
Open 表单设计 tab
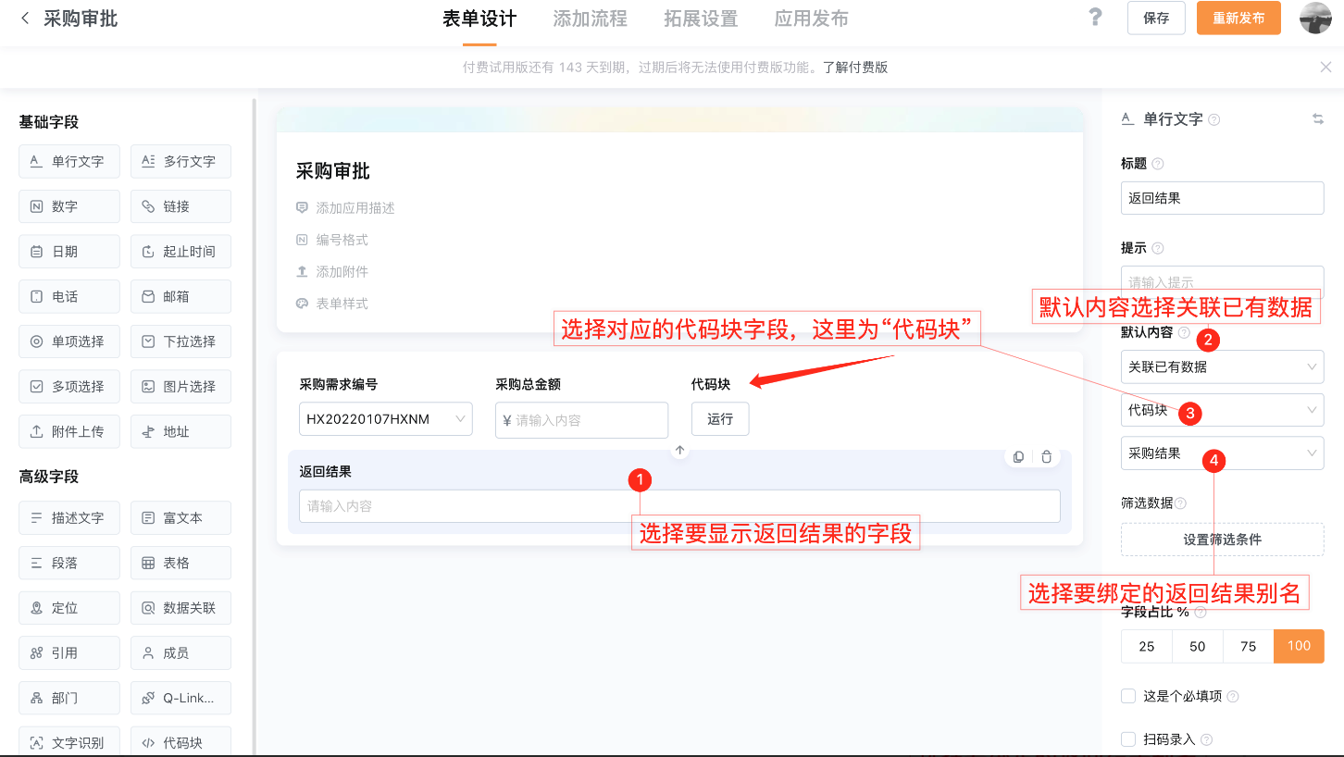479,19
